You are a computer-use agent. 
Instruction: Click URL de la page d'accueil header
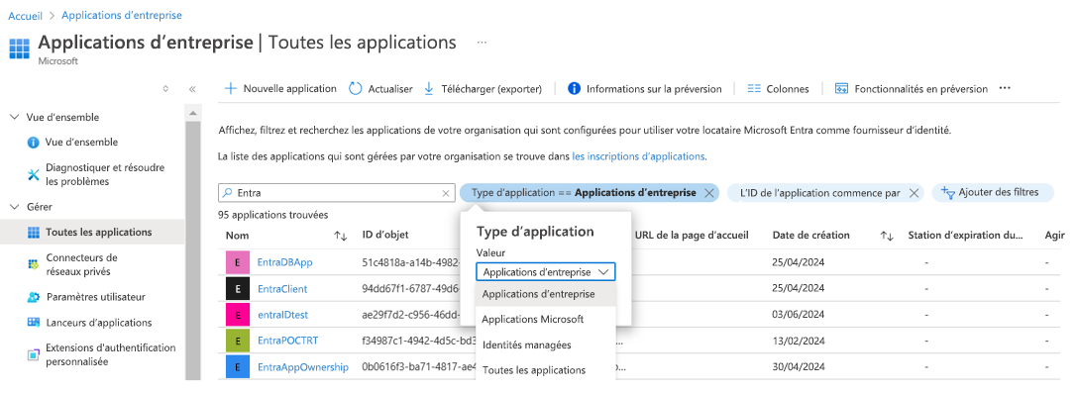(x=691, y=236)
